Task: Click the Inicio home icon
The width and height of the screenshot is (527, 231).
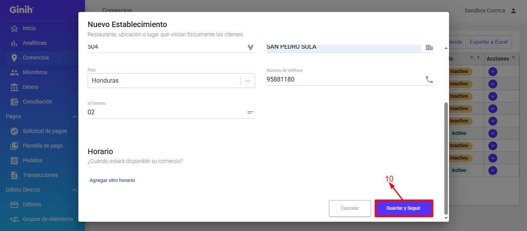Action: click(x=14, y=29)
